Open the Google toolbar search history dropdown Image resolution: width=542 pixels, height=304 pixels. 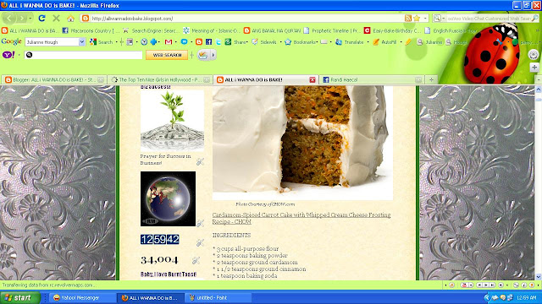81,41
